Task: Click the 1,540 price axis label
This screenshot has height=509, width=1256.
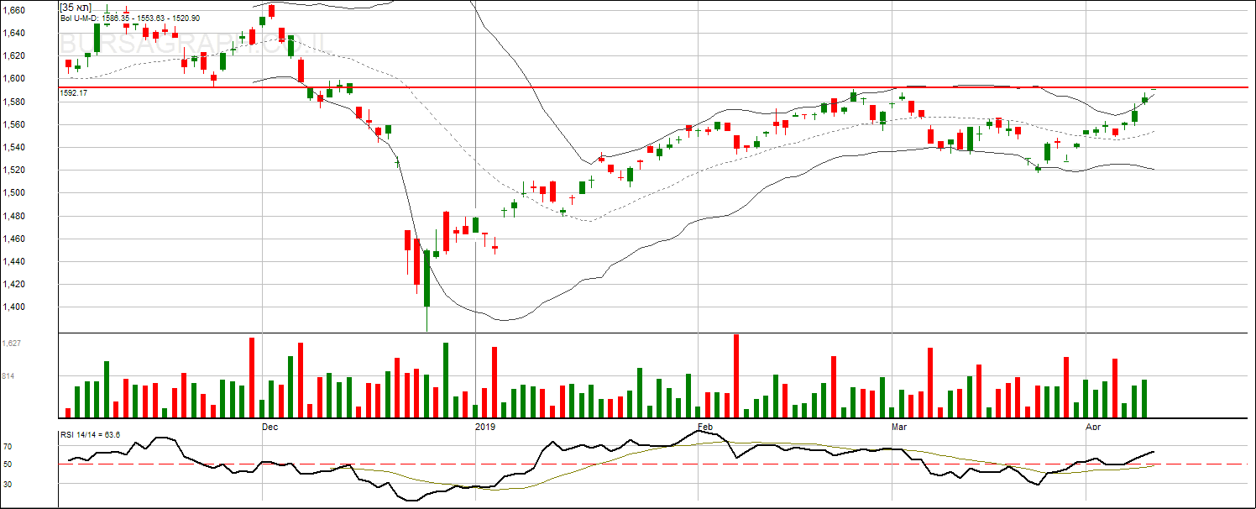Action: click(x=13, y=147)
